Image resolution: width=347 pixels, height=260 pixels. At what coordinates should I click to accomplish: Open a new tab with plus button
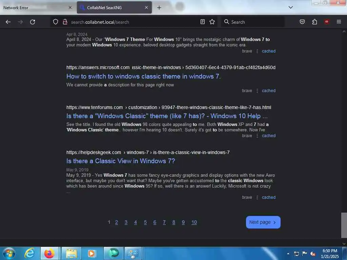point(159,7)
